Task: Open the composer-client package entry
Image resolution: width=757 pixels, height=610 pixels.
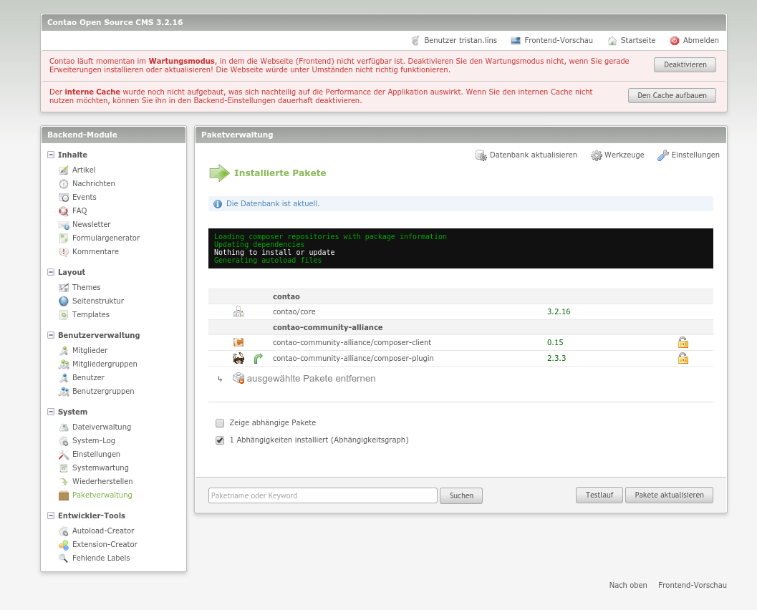Action: tap(352, 343)
